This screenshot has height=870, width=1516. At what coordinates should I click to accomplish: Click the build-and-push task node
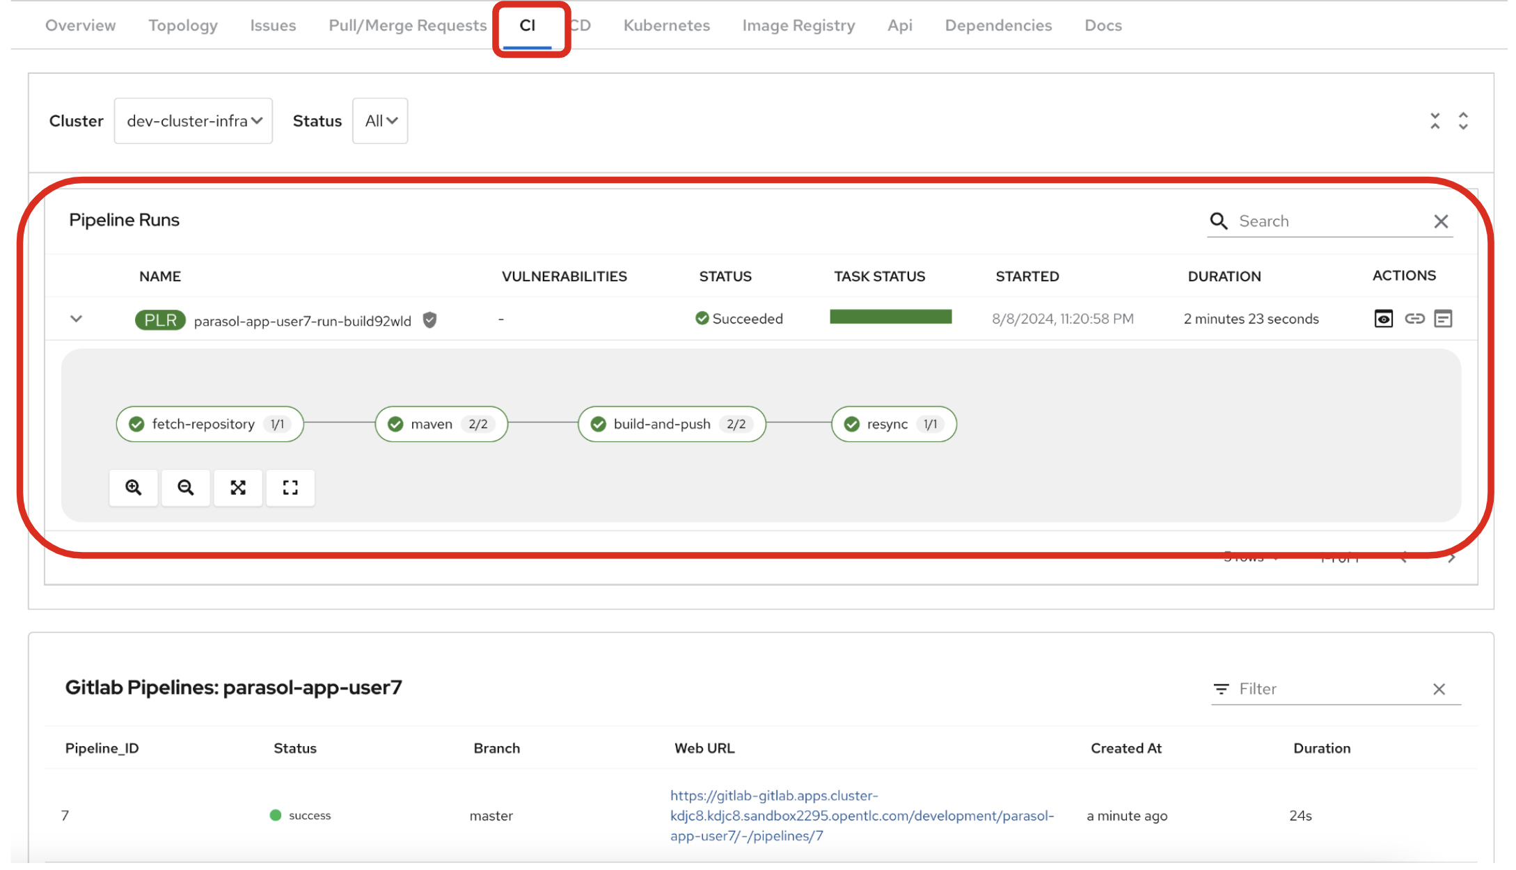[x=671, y=424]
